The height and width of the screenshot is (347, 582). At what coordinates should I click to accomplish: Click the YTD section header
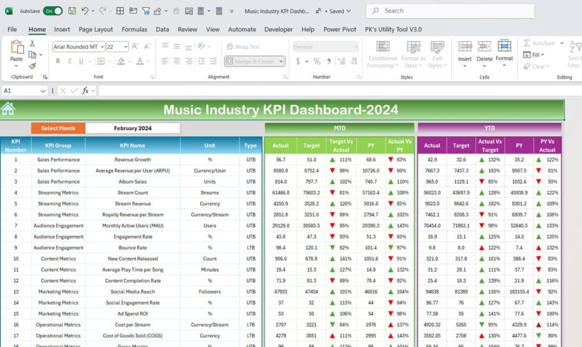click(x=489, y=128)
